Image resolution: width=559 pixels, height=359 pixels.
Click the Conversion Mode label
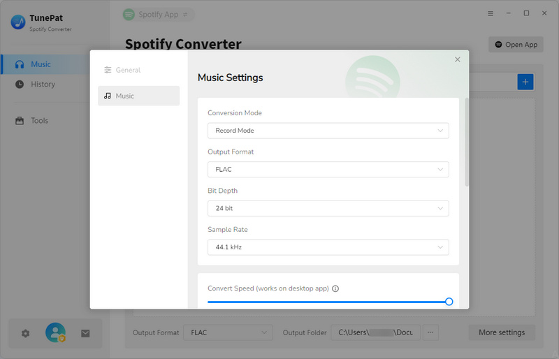(x=235, y=112)
